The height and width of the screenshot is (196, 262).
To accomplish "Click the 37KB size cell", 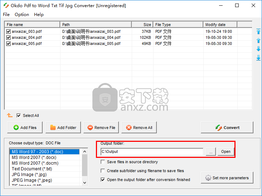I will coord(146,31).
